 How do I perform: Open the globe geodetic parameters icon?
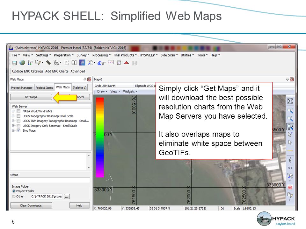[x=22, y=63]
